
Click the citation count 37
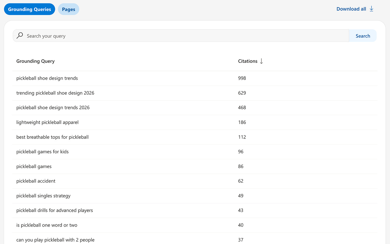click(x=241, y=240)
